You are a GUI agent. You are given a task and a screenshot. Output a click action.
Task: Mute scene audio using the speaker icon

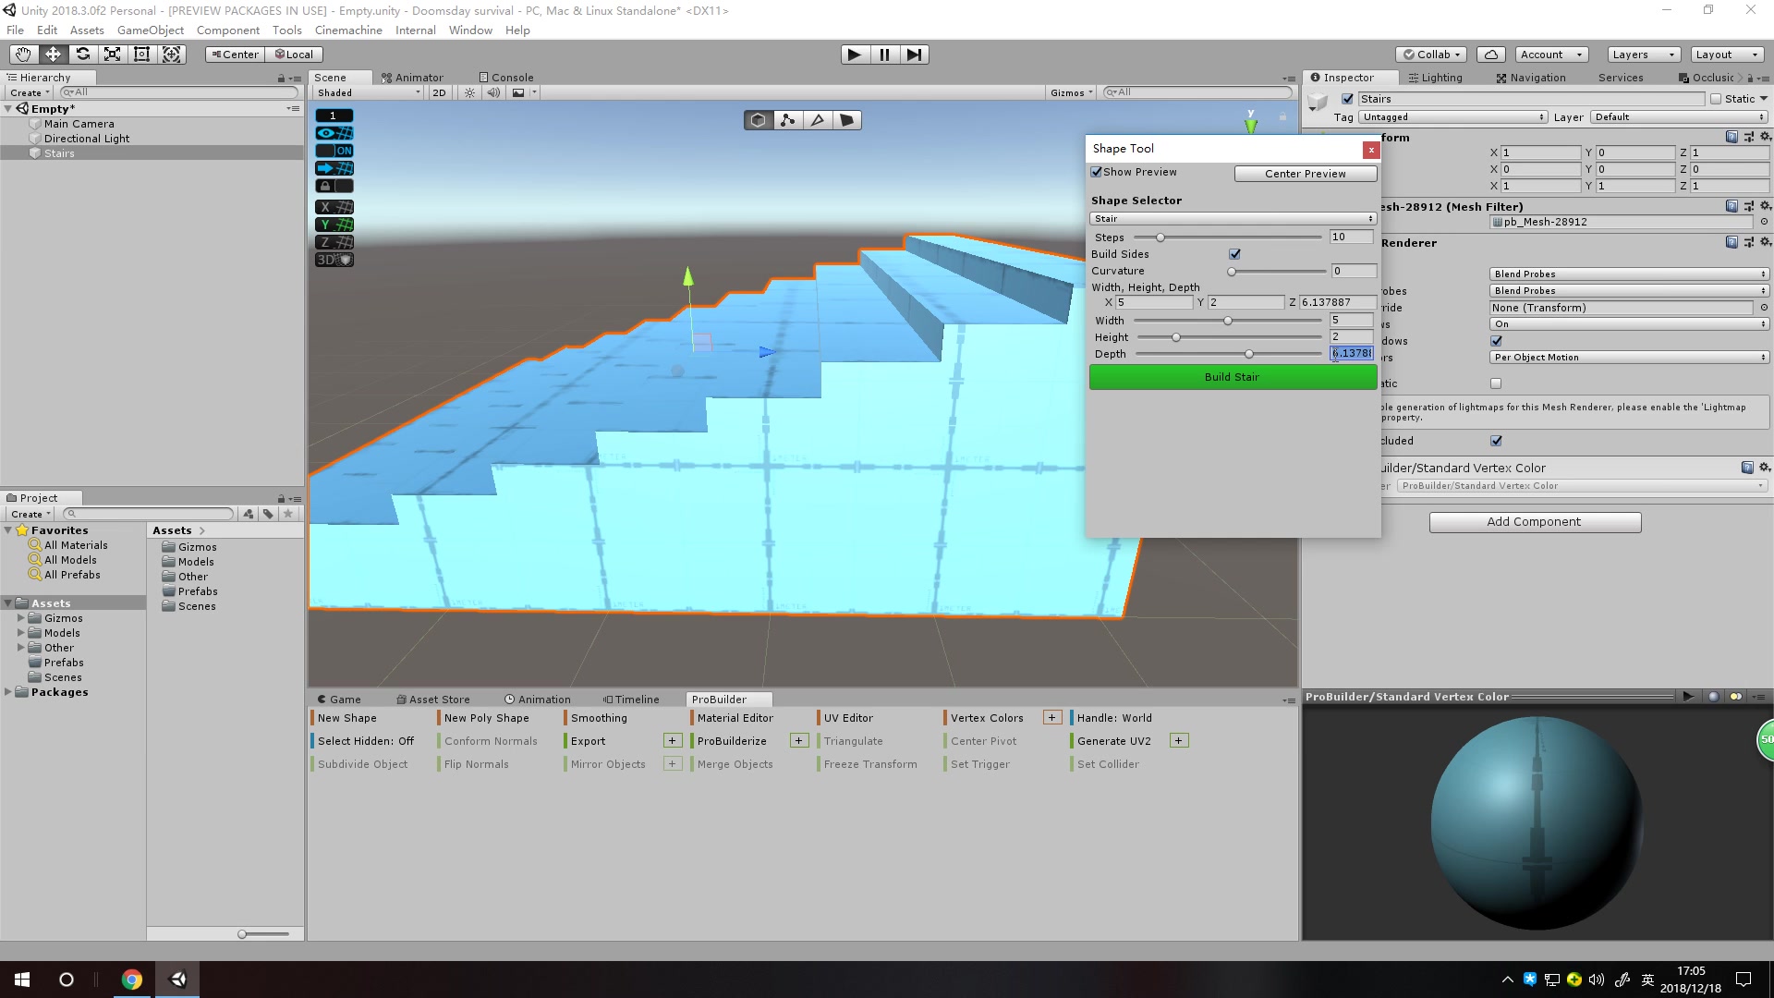coord(494,92)
